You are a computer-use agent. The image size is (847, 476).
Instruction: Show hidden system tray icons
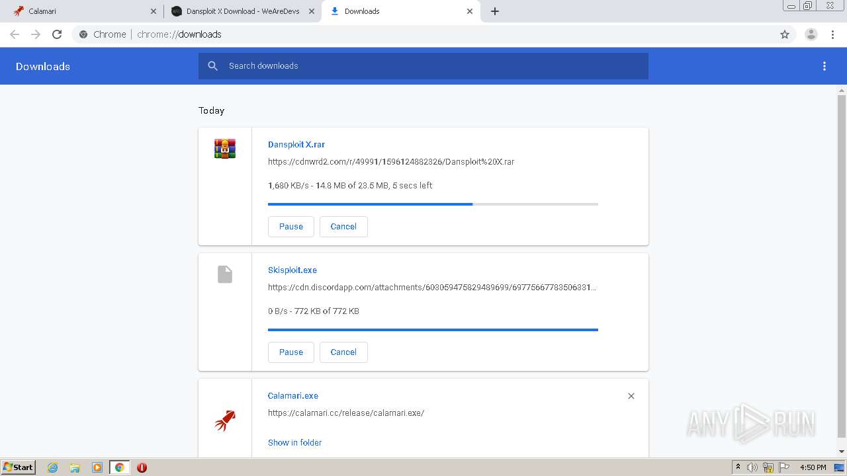tap(738, 467)
